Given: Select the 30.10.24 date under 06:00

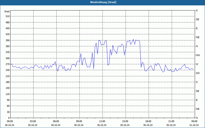Looking at the screenshot, I should [x=56, y=125].
